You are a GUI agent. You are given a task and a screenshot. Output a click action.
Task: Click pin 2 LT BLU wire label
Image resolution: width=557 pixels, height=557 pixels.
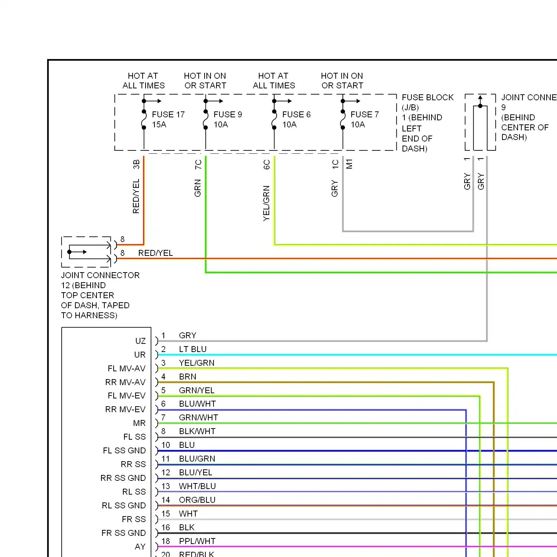193,349
